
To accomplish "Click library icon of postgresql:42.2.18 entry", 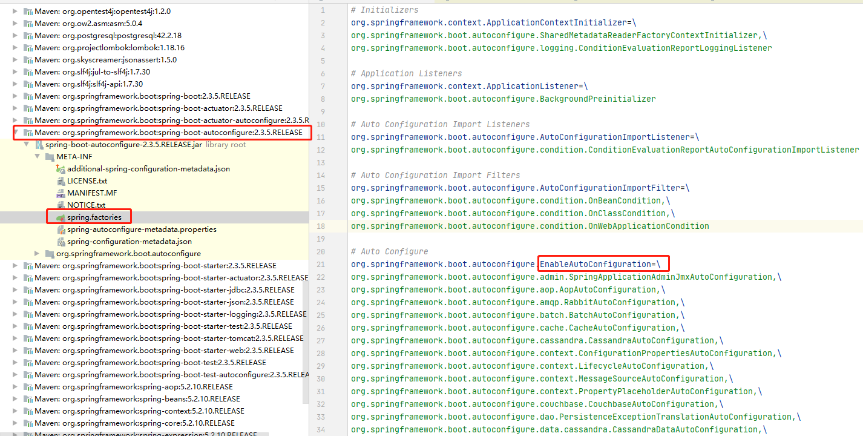I will pos(28,36).
